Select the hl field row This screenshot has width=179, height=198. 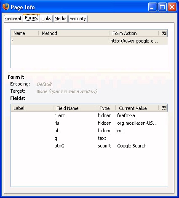[89, 131]
